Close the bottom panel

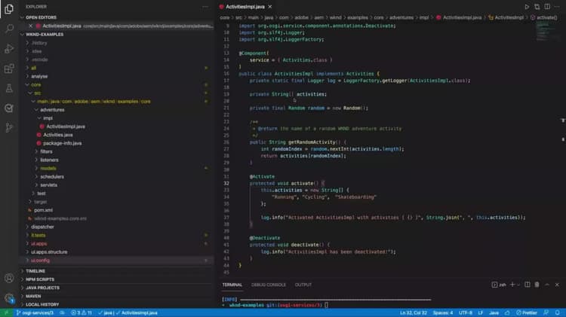[557, 285]
